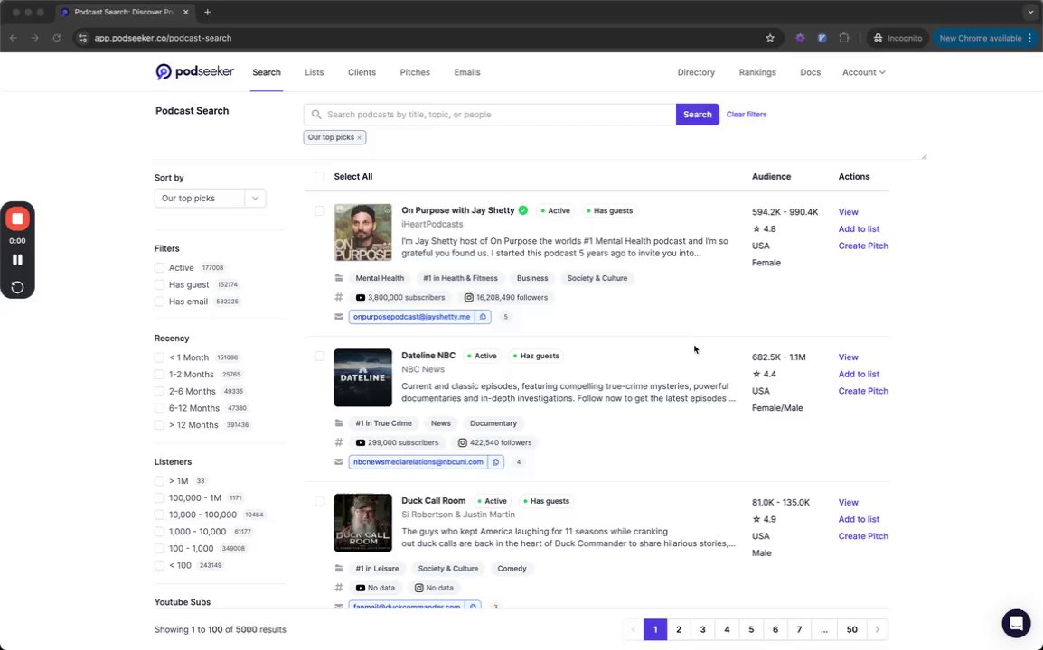The image size is (1043, 650).
Task: Remove the Our top picks filter chip
Action: [359, 137]
